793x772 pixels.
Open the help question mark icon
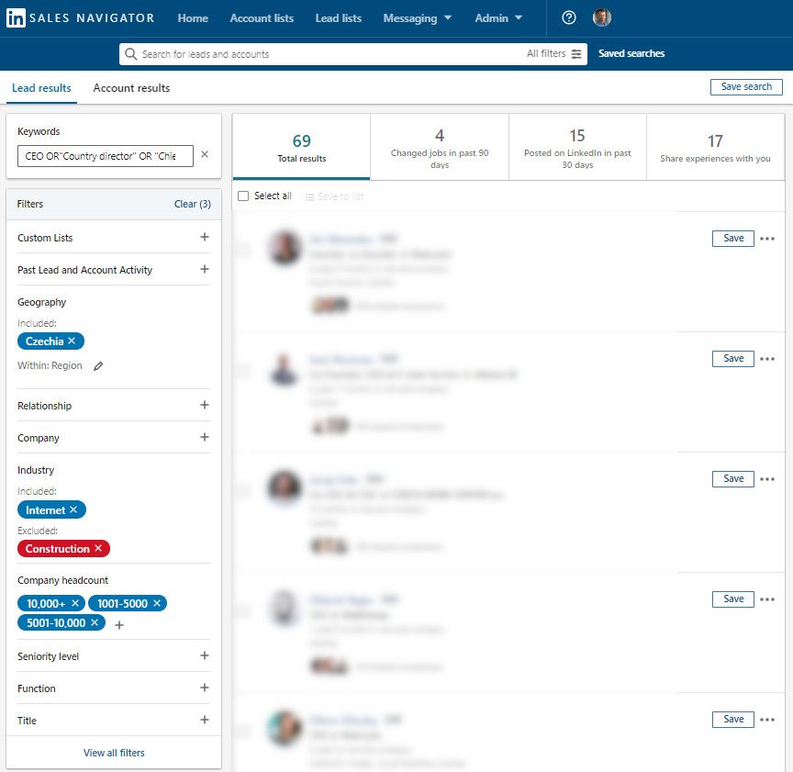568,17
